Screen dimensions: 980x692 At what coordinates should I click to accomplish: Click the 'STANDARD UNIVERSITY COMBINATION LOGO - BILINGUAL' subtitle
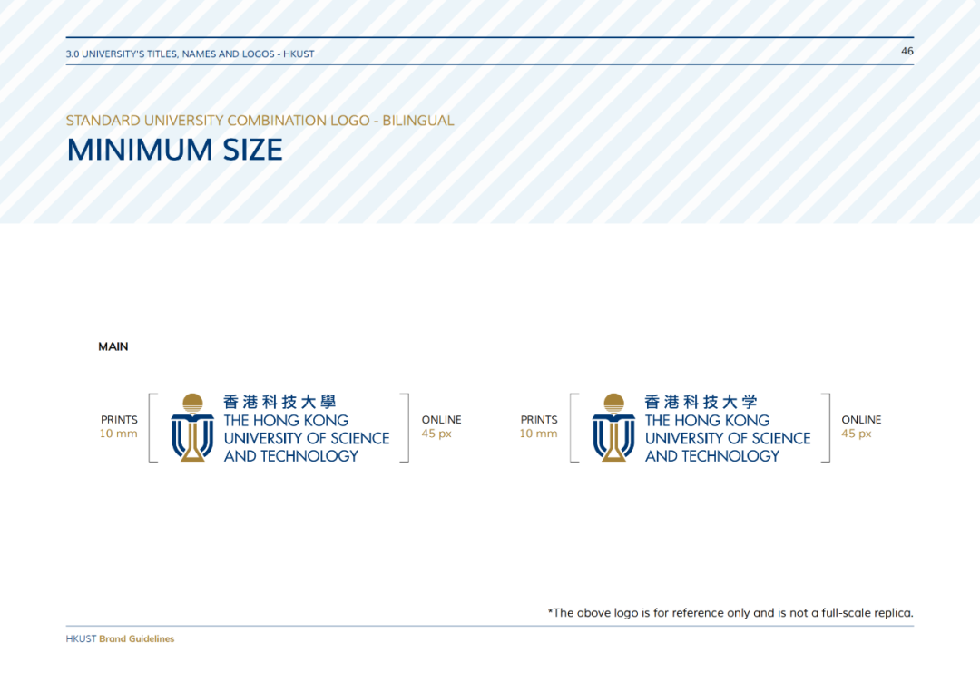tap(260, 121)
